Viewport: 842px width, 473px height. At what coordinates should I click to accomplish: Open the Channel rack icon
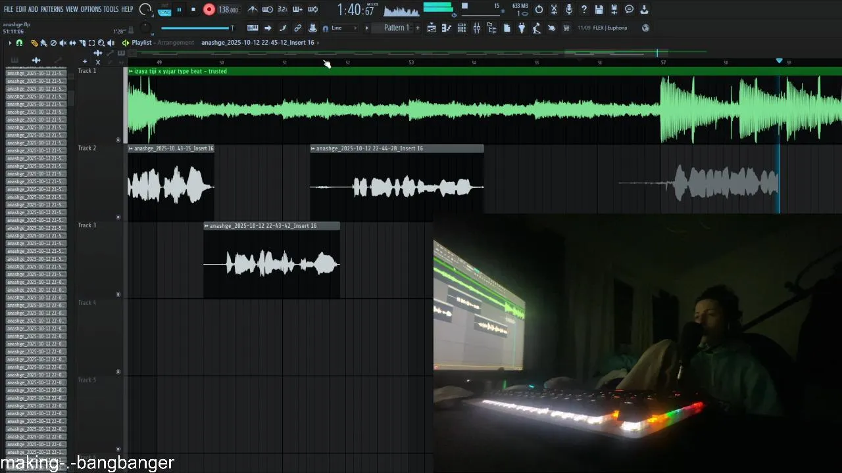(x=461, y=28)
